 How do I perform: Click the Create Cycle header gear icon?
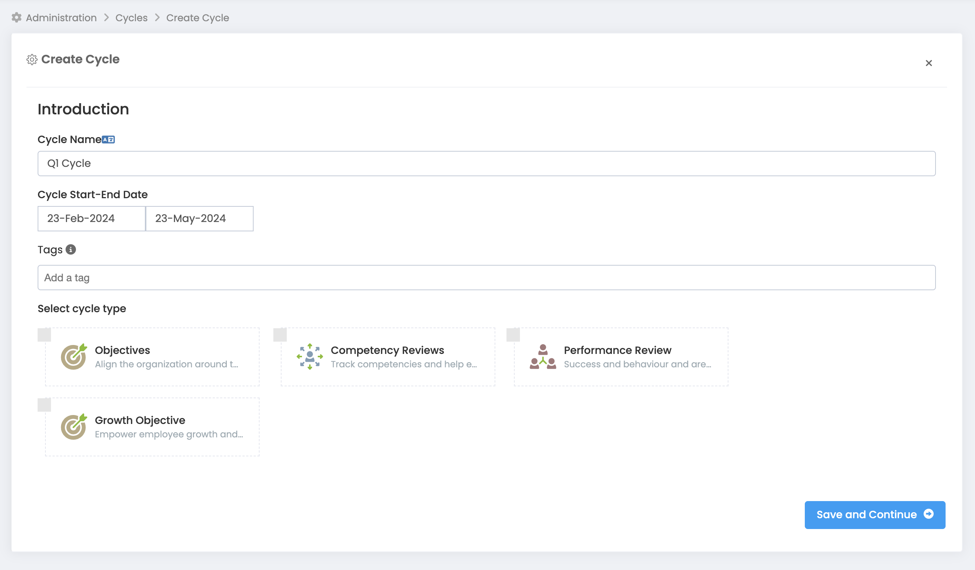tap(32, 59)
